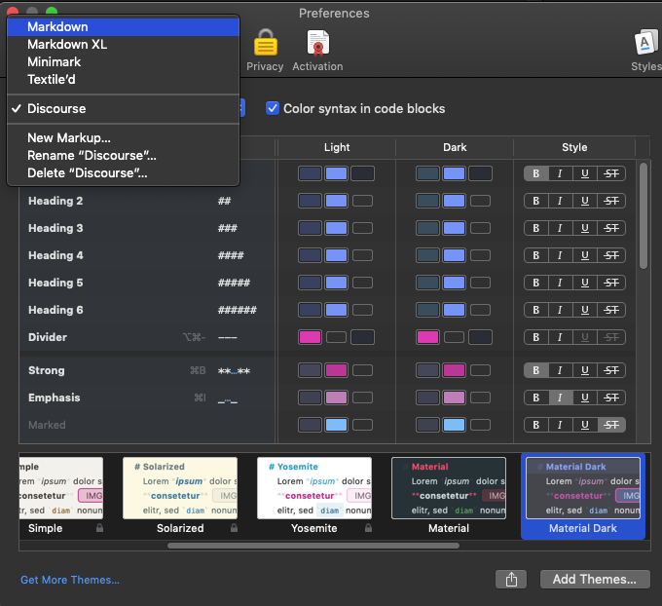Click lock icon under Solarized theme
This screenshot has height=606, width=662.
(x=236, y=528)
